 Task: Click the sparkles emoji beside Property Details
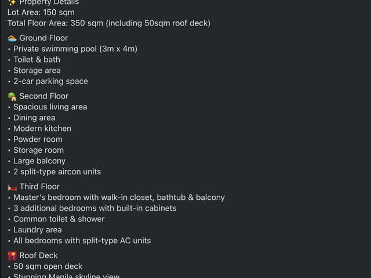(12, 2)
